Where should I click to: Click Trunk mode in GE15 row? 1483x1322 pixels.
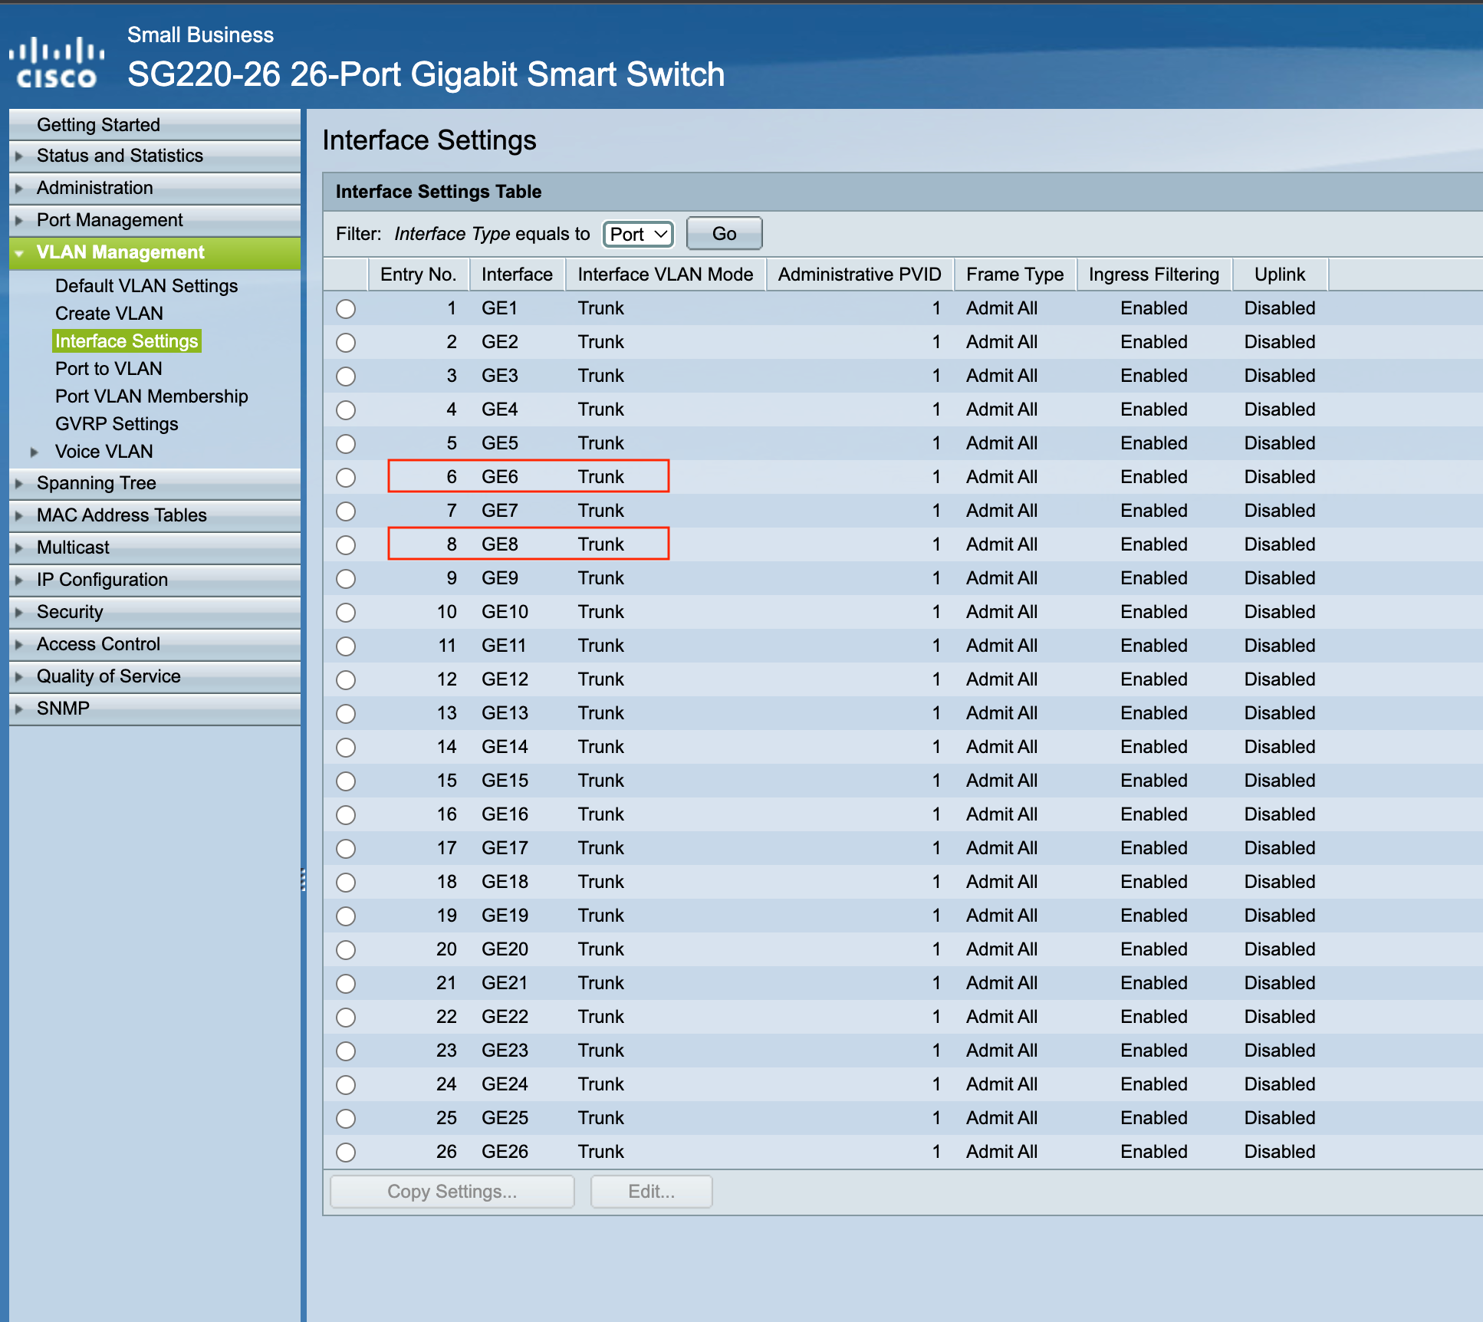tap(601, 781)
